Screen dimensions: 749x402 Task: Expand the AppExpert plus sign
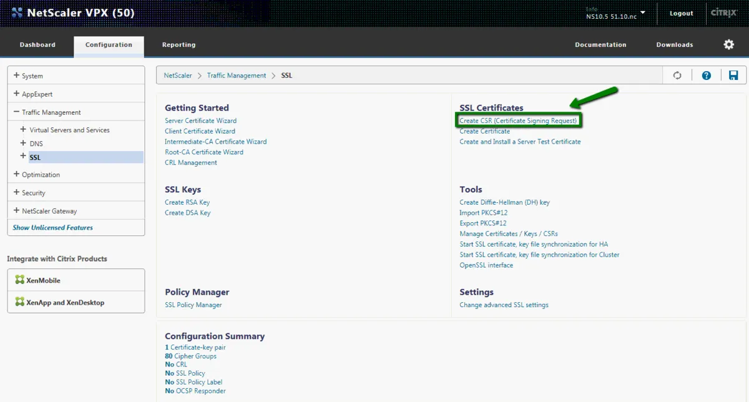[16, 94]
